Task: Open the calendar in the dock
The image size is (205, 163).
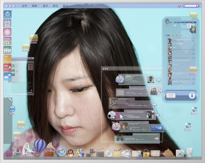Action: click(155, 153)
